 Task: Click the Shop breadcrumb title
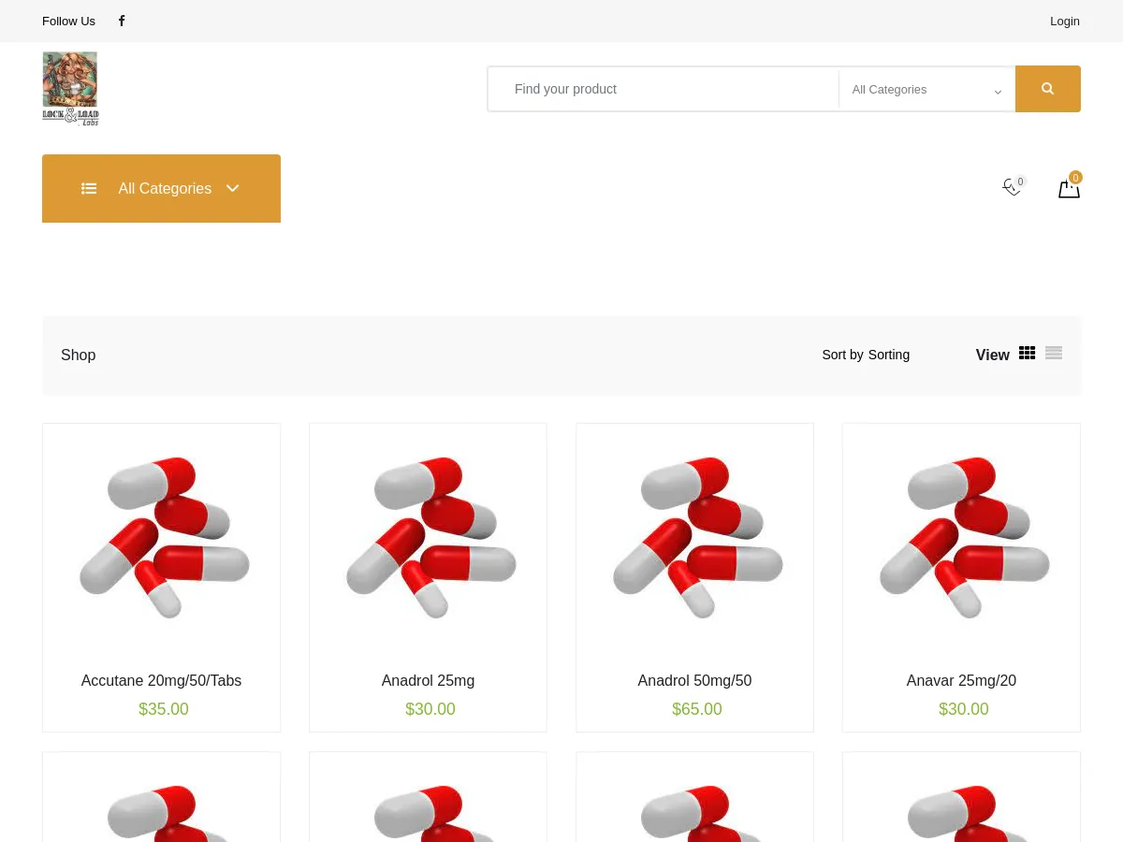79,355
